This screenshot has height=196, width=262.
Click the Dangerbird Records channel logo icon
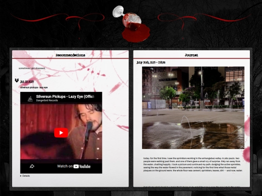[x=30, y=99]
